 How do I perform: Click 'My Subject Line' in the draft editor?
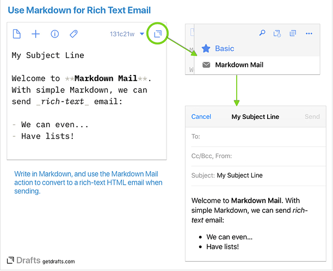48,55
